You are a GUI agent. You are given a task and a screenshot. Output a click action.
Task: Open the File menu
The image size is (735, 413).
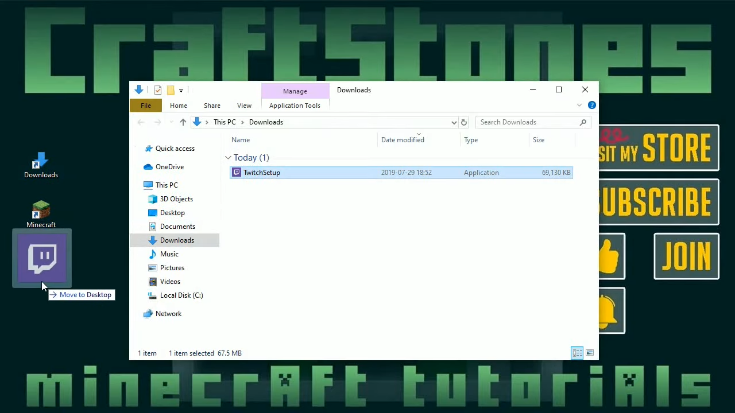pos(146,106)
